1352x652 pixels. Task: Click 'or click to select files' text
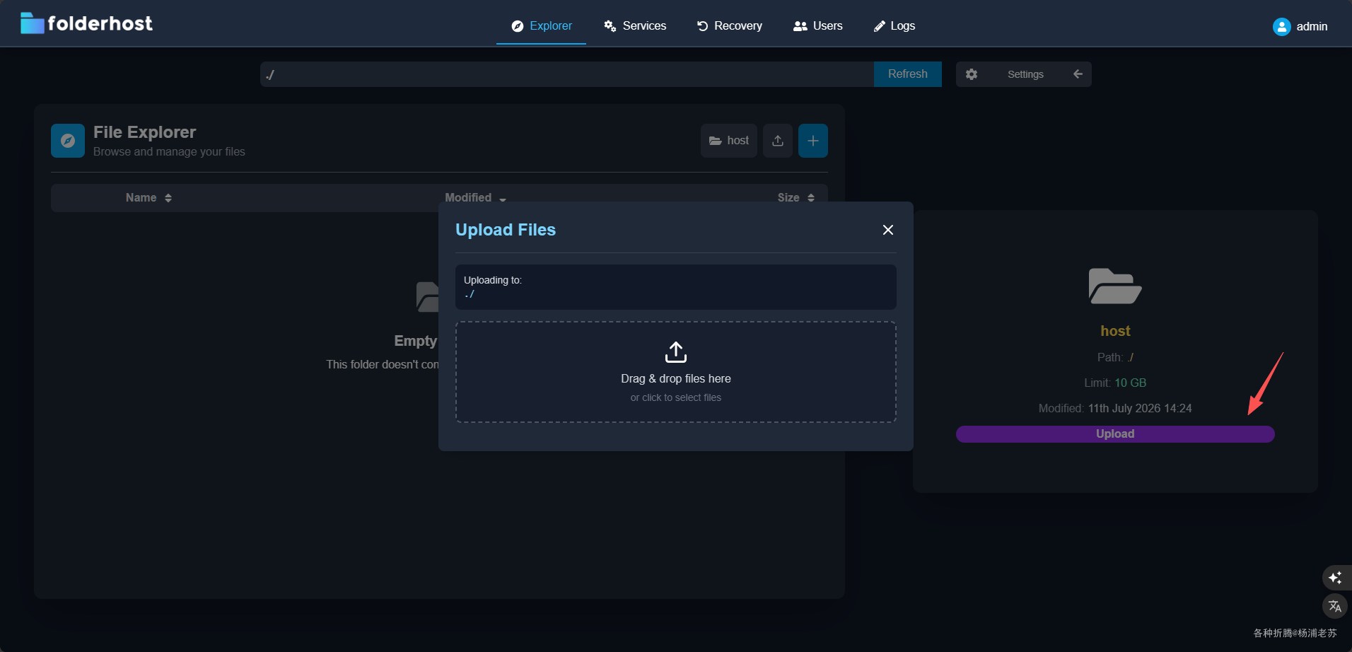pos(676,398)
